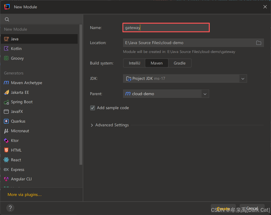Choose Maven build system
271x215 pixels.
click(157, 63)
